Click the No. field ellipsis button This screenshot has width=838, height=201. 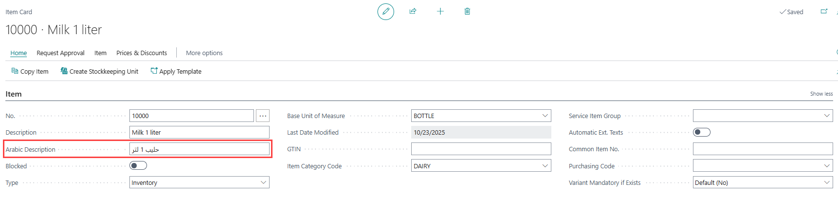click(263, 116)
